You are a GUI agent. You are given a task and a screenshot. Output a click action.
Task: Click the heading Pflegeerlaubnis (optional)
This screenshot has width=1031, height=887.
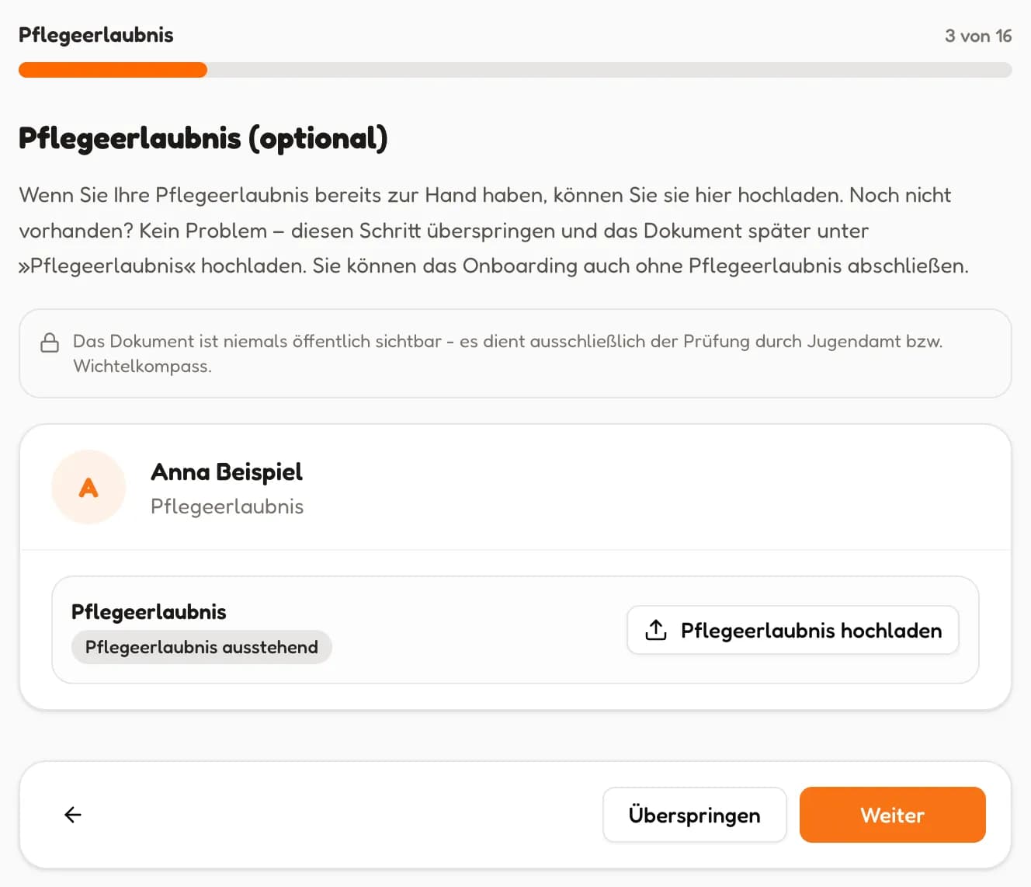pos(203,138)
